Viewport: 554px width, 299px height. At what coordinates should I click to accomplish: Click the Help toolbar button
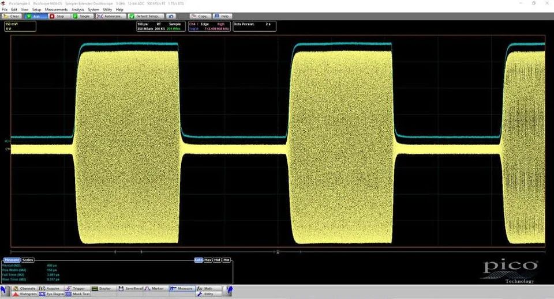click(223, 16)
